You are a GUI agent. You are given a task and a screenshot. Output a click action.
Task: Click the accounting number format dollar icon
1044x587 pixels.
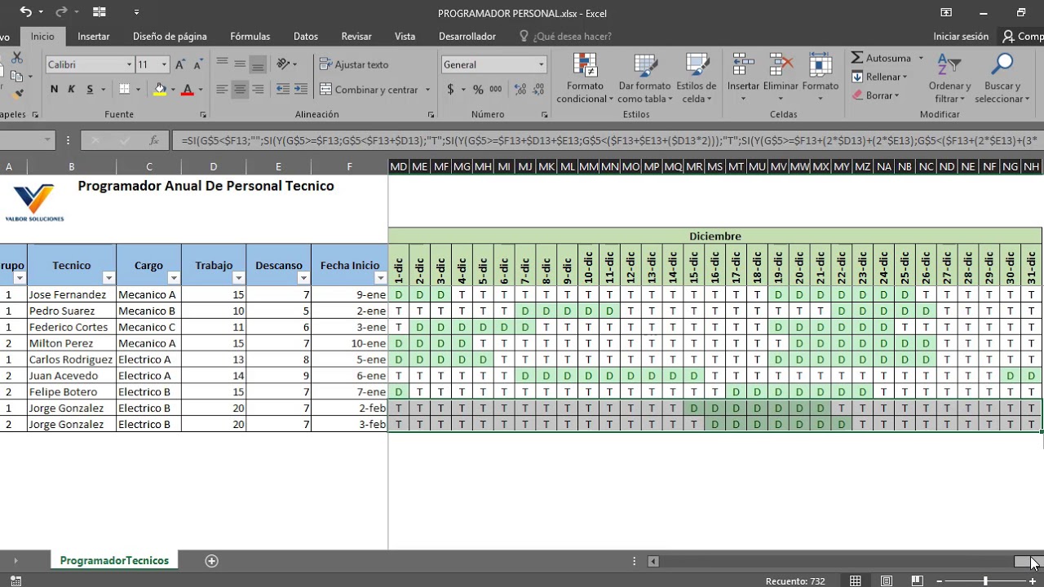pos(450,90)
